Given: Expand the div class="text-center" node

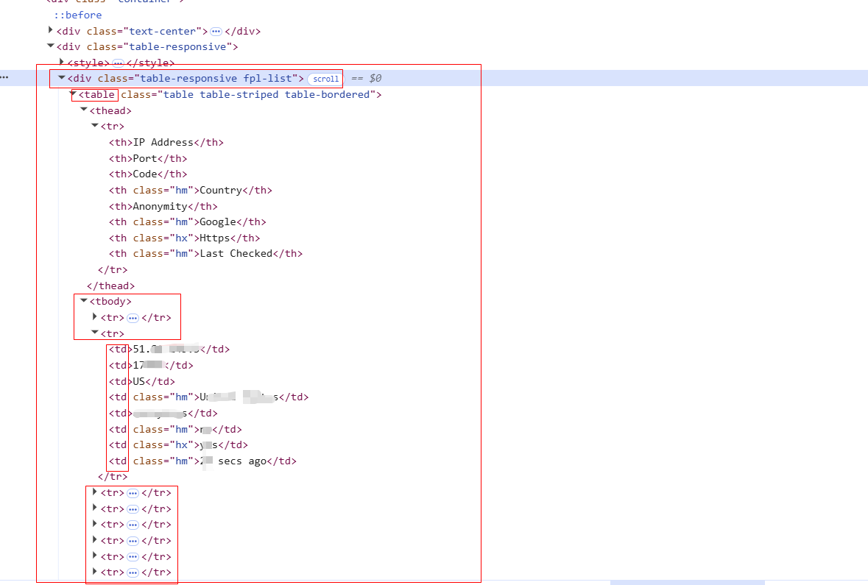Looking at the screenshot, I should [50, 30].
